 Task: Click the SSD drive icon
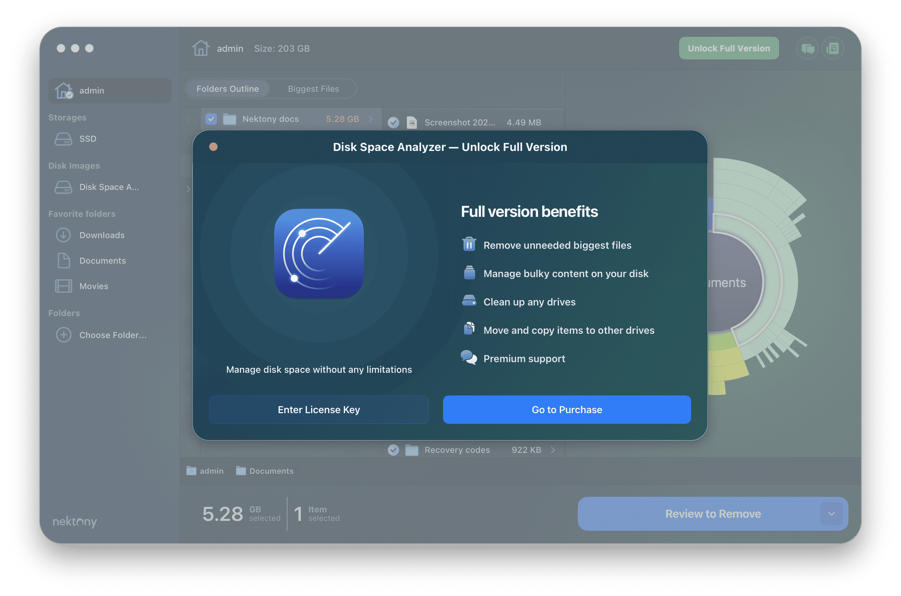(63, 139)
